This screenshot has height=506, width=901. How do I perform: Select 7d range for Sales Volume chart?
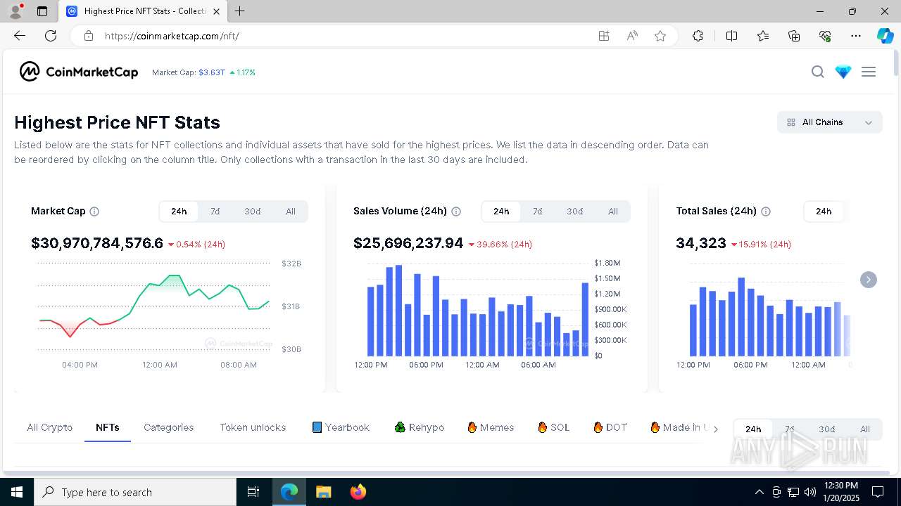[538, 212]
